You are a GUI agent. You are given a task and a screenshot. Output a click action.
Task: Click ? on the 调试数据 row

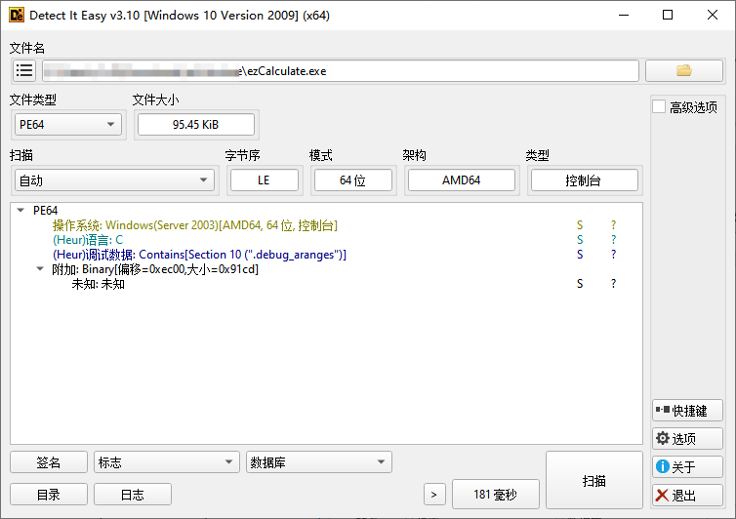(x=613, y=255)
